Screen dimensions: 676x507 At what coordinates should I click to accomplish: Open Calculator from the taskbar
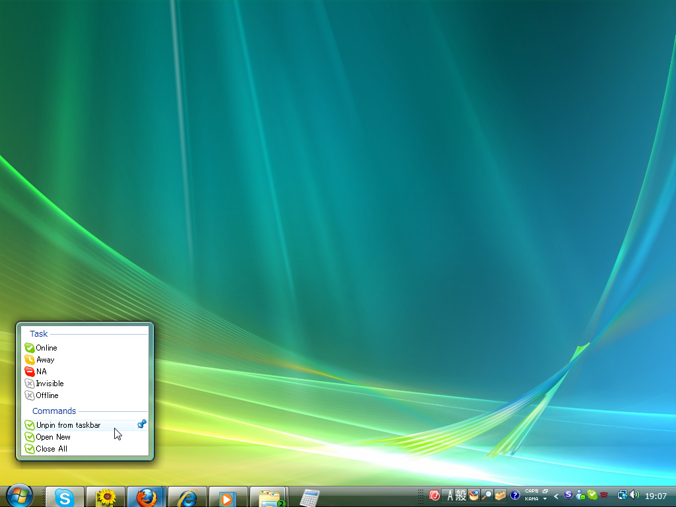(310, 497)
